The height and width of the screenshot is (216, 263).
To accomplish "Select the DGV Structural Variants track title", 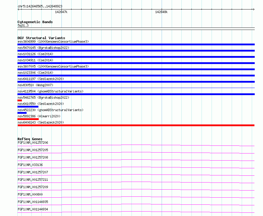I will pyautogui.click(x=41, y=38).
